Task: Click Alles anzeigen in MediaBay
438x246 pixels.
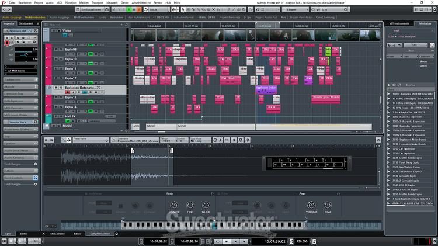Action: point(406,37)
